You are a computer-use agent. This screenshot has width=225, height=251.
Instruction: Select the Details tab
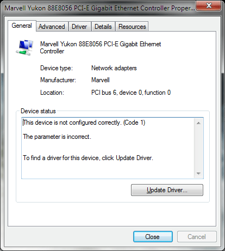point(103,27)
